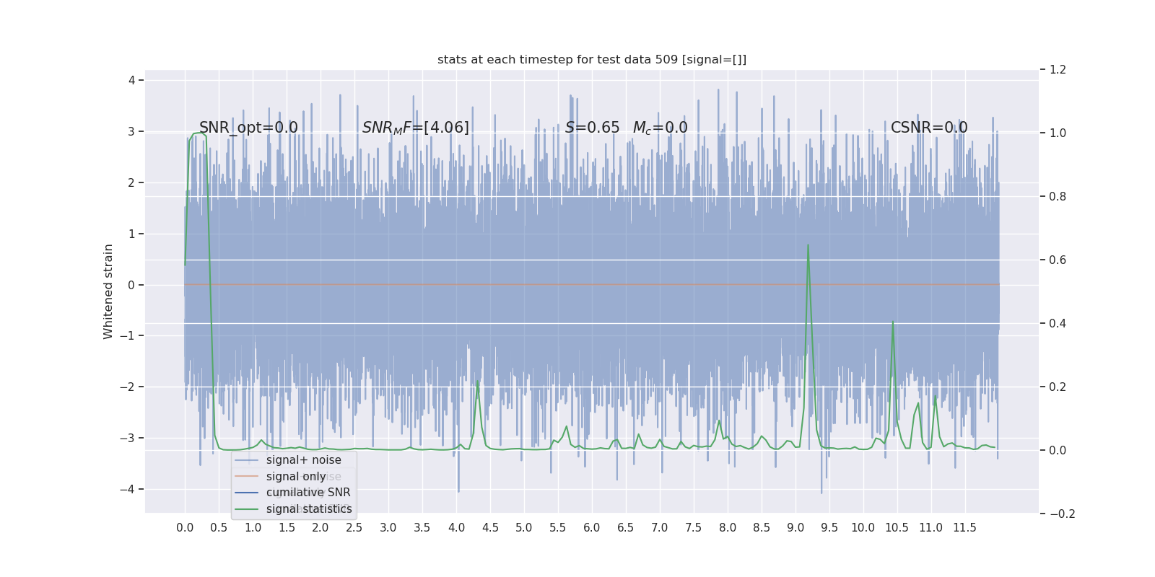Click the x-axis tick label 0.0

[x=185, y=528]
